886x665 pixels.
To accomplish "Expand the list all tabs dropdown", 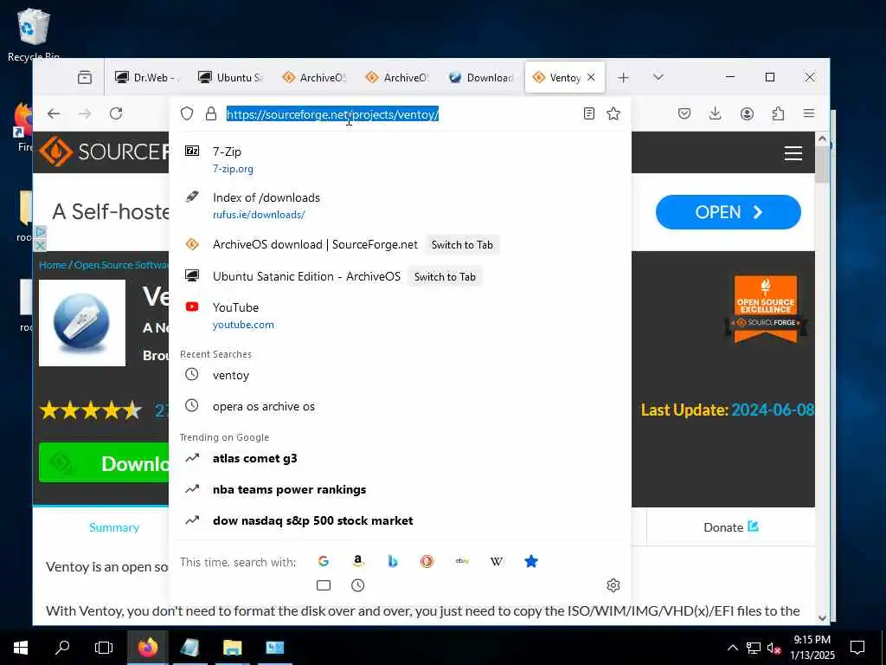I will (658, 77).
